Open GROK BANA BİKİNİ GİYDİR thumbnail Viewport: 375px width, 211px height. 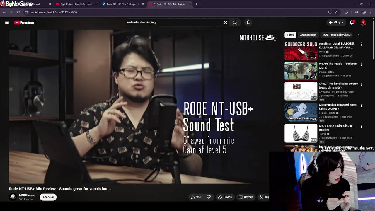tap(301, 133)
